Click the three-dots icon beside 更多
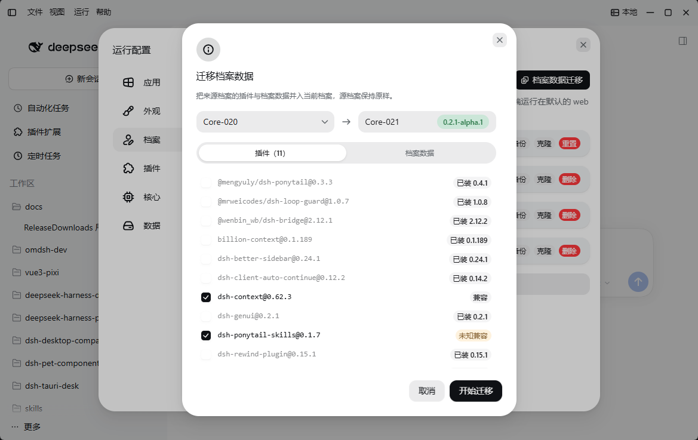The image size is (698, 440). (15, 427)
